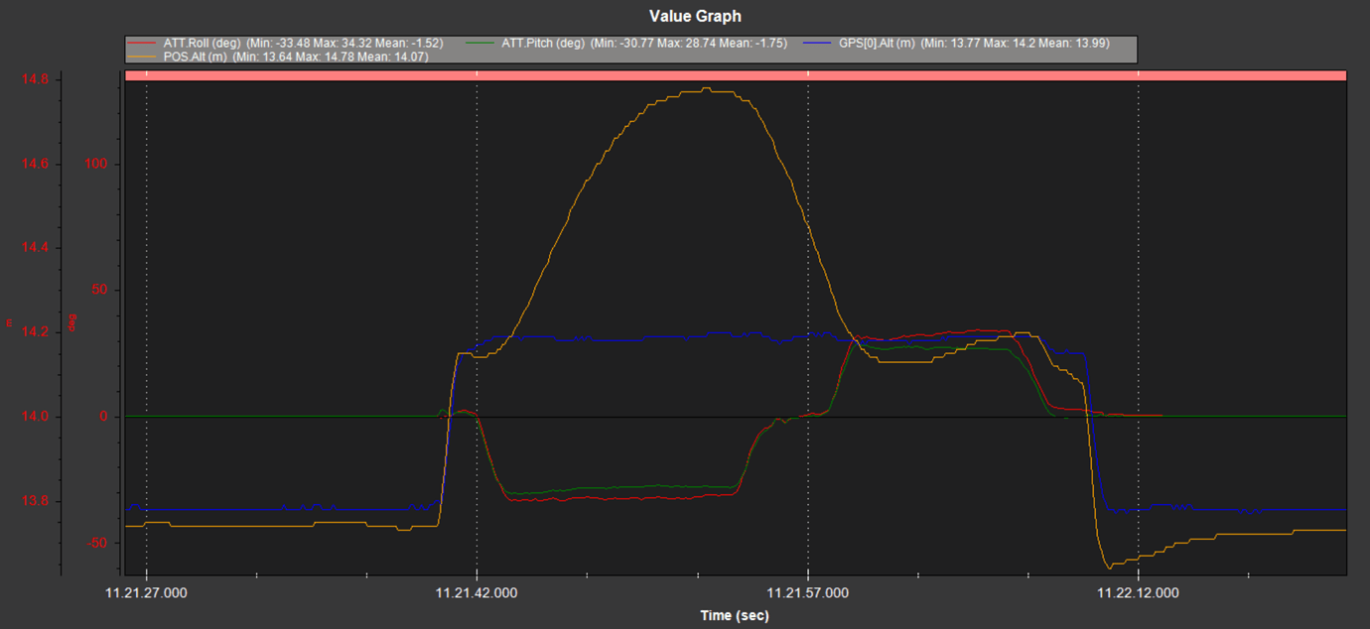This screenshot has height=629, width=1370.
Task: Click the 11.21.57.000 time label
Action: (x=808, y=593)
